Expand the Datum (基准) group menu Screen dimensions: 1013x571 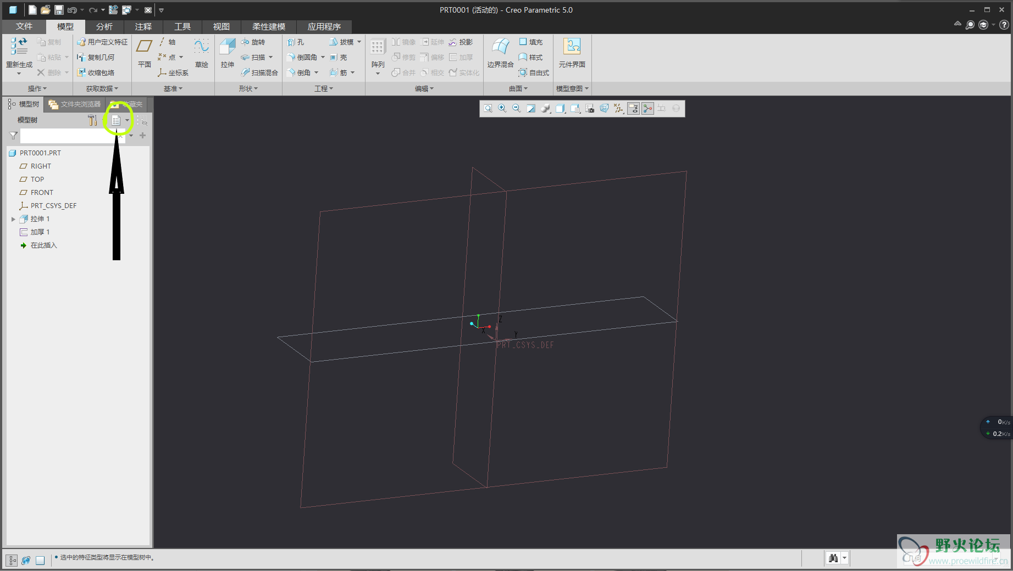coord(173,88)
